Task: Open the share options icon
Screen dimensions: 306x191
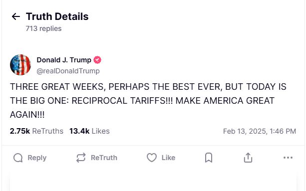Action: click(248, 158)
